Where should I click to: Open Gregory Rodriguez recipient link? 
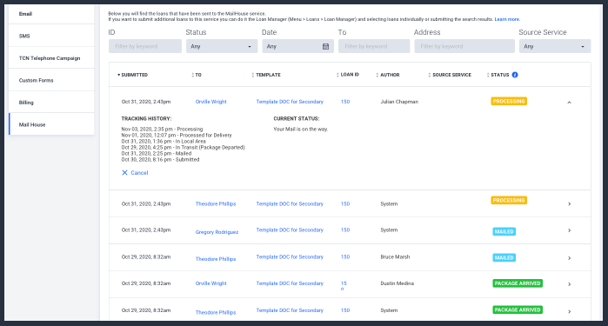coord(217,232)
